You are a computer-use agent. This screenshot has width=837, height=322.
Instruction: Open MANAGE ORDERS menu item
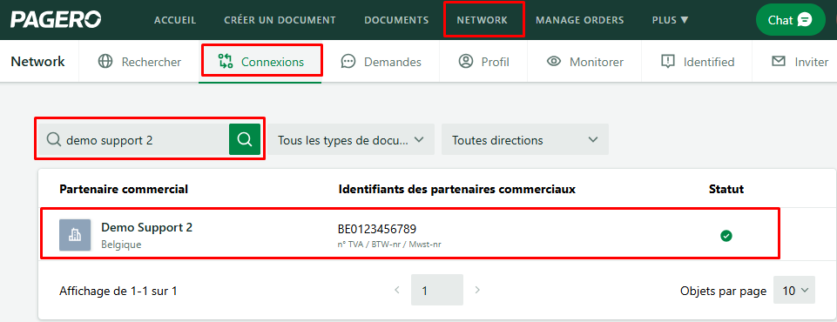click(580, 20)
